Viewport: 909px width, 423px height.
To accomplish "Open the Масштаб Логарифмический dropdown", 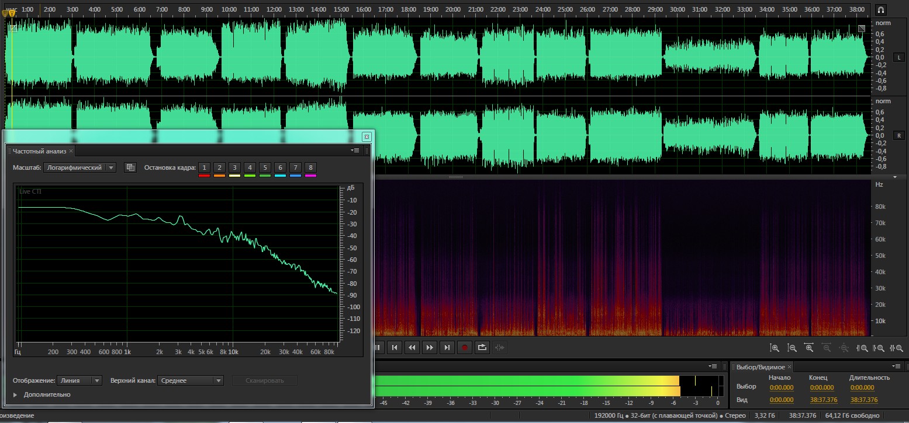I will coord(80,167).
